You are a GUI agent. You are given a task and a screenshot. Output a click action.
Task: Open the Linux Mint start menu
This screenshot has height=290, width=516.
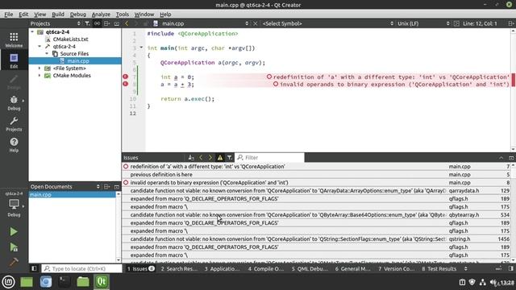coord(8,282)
